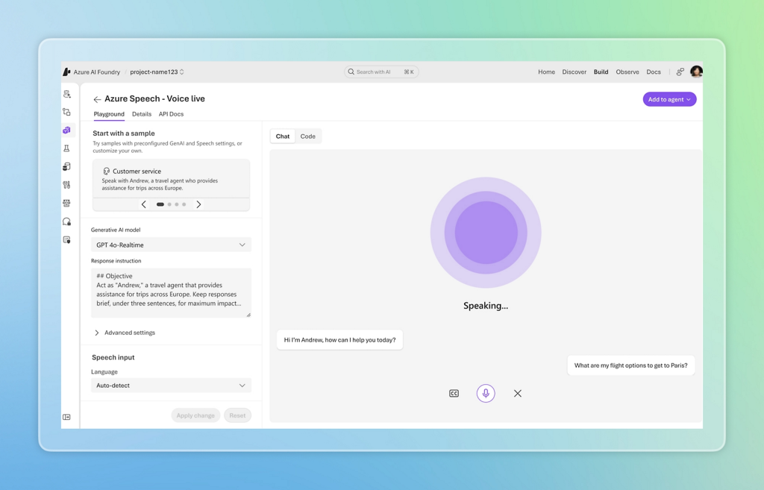
Task: Open Docs in top navigation
Action: pos(654,72)
